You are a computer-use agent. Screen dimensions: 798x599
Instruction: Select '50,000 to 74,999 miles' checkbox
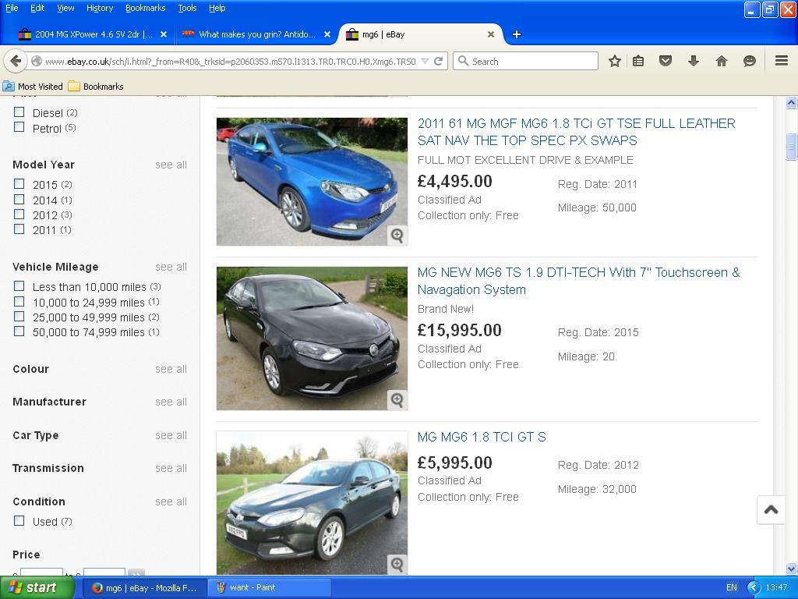(19, 331)
